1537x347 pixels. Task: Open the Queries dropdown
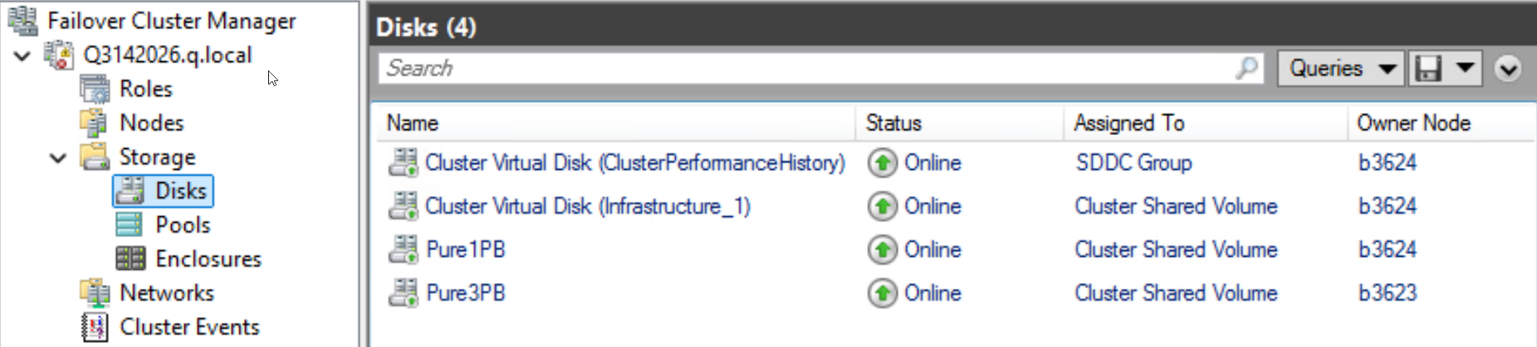pyautogui.click(x=1340, y=68)
